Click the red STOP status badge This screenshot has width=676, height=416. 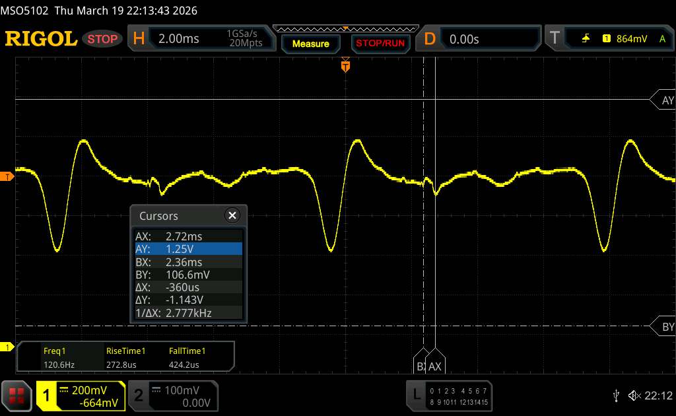point(103,39)
